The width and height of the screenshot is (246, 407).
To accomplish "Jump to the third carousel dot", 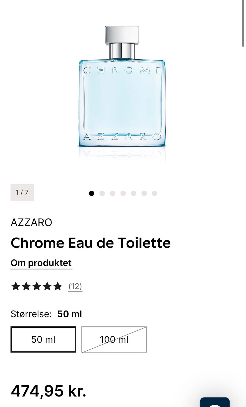I will coord(112,193).
